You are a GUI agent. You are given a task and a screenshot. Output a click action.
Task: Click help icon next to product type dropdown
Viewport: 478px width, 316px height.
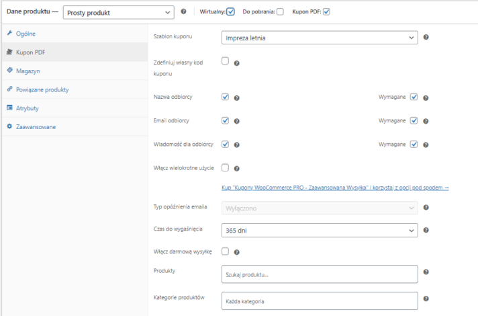pyautogui.click(x=183, y=11)
